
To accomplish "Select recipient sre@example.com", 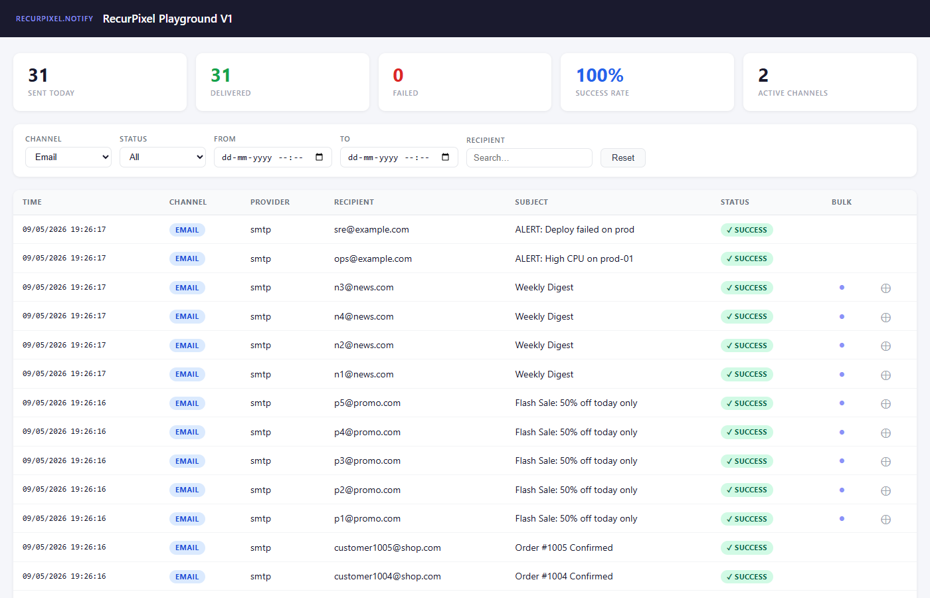I will point(371,230).
